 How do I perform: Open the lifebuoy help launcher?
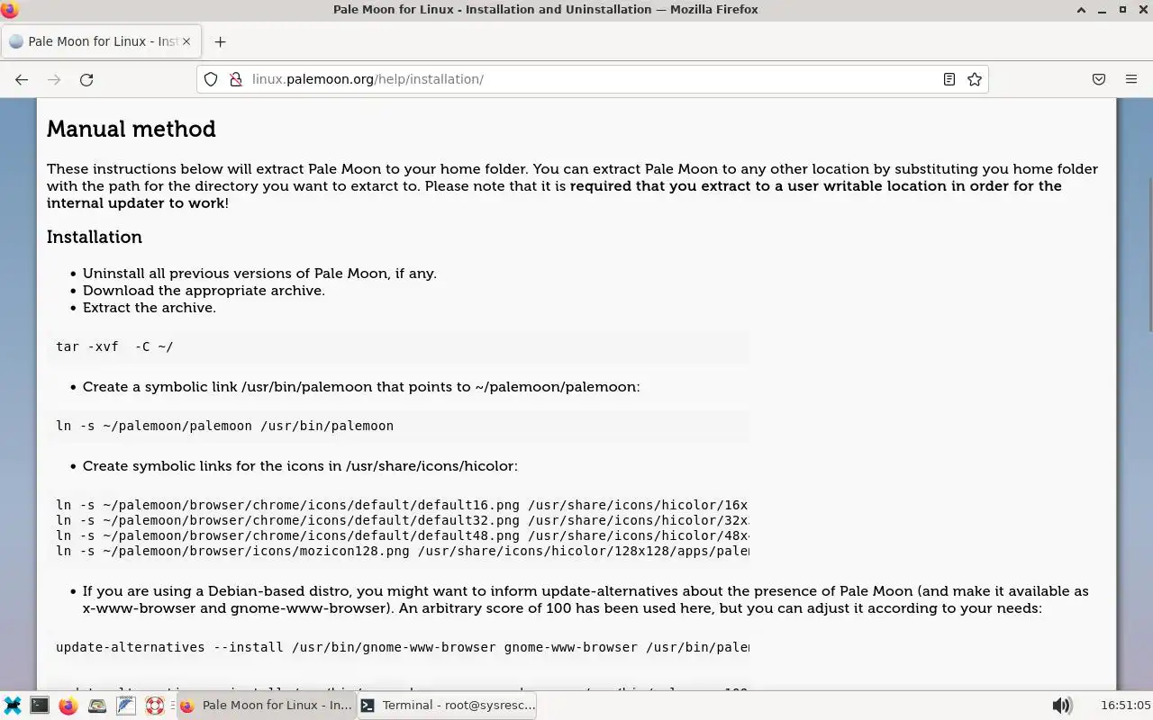pos(155,706)
